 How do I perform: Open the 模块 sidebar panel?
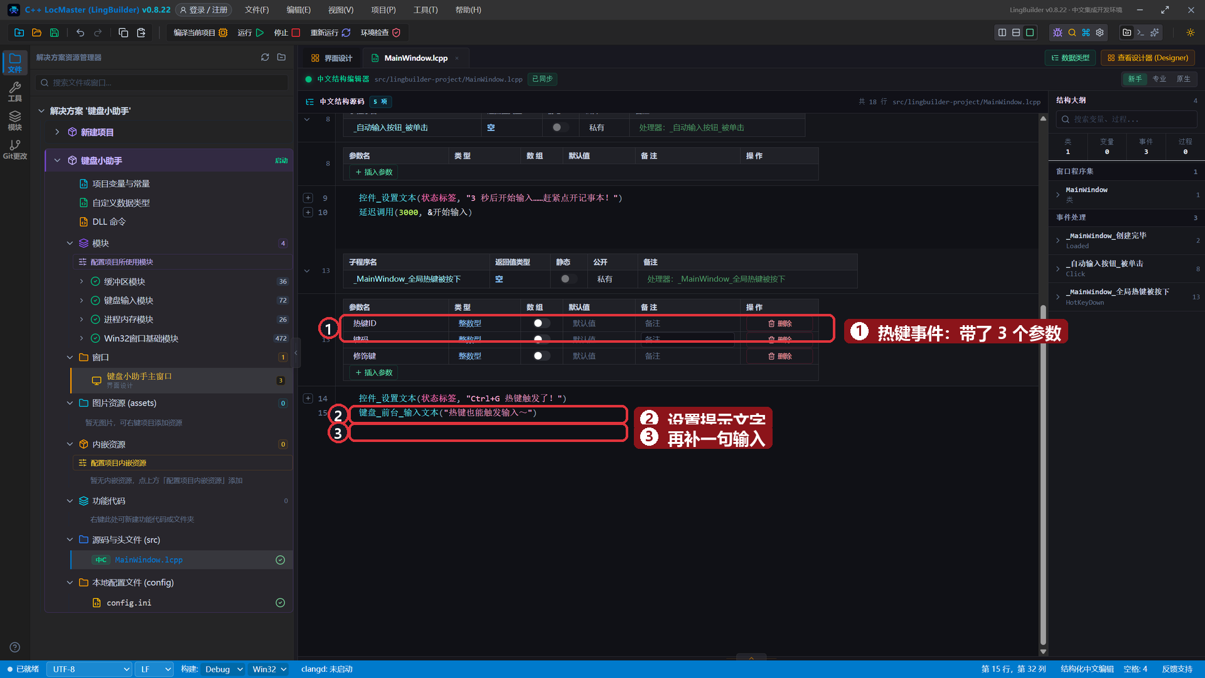click(x=15, y=121)
